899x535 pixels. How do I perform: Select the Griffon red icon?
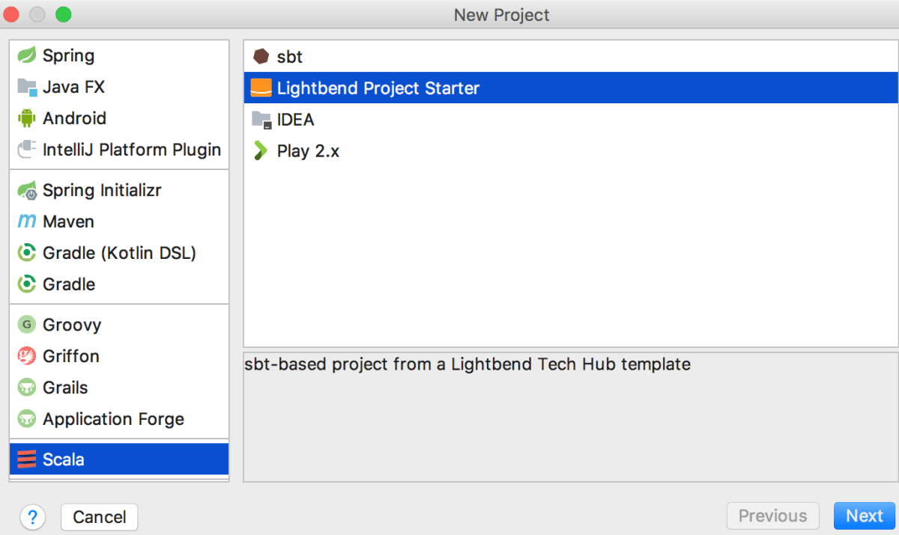point(27,356)
